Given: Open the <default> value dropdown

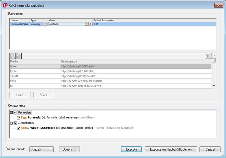Looking at the screenshot, I should coord(87,24).
